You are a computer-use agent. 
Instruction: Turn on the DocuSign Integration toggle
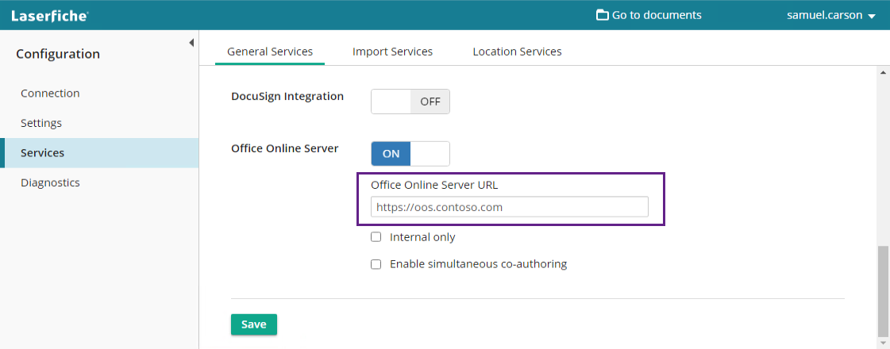click(x=410, y=102)
